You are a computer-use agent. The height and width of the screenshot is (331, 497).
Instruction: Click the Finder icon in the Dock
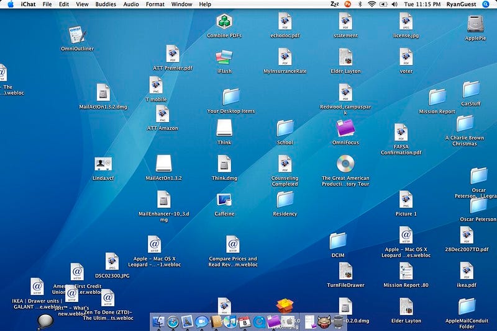tap(158, 322)
